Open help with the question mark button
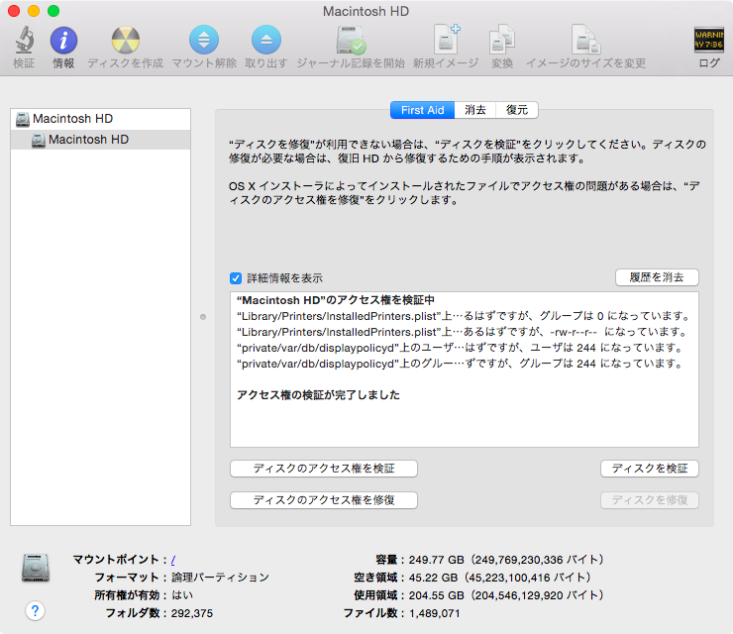Viewport: 733px width, 634px height. tap(35, 610)
